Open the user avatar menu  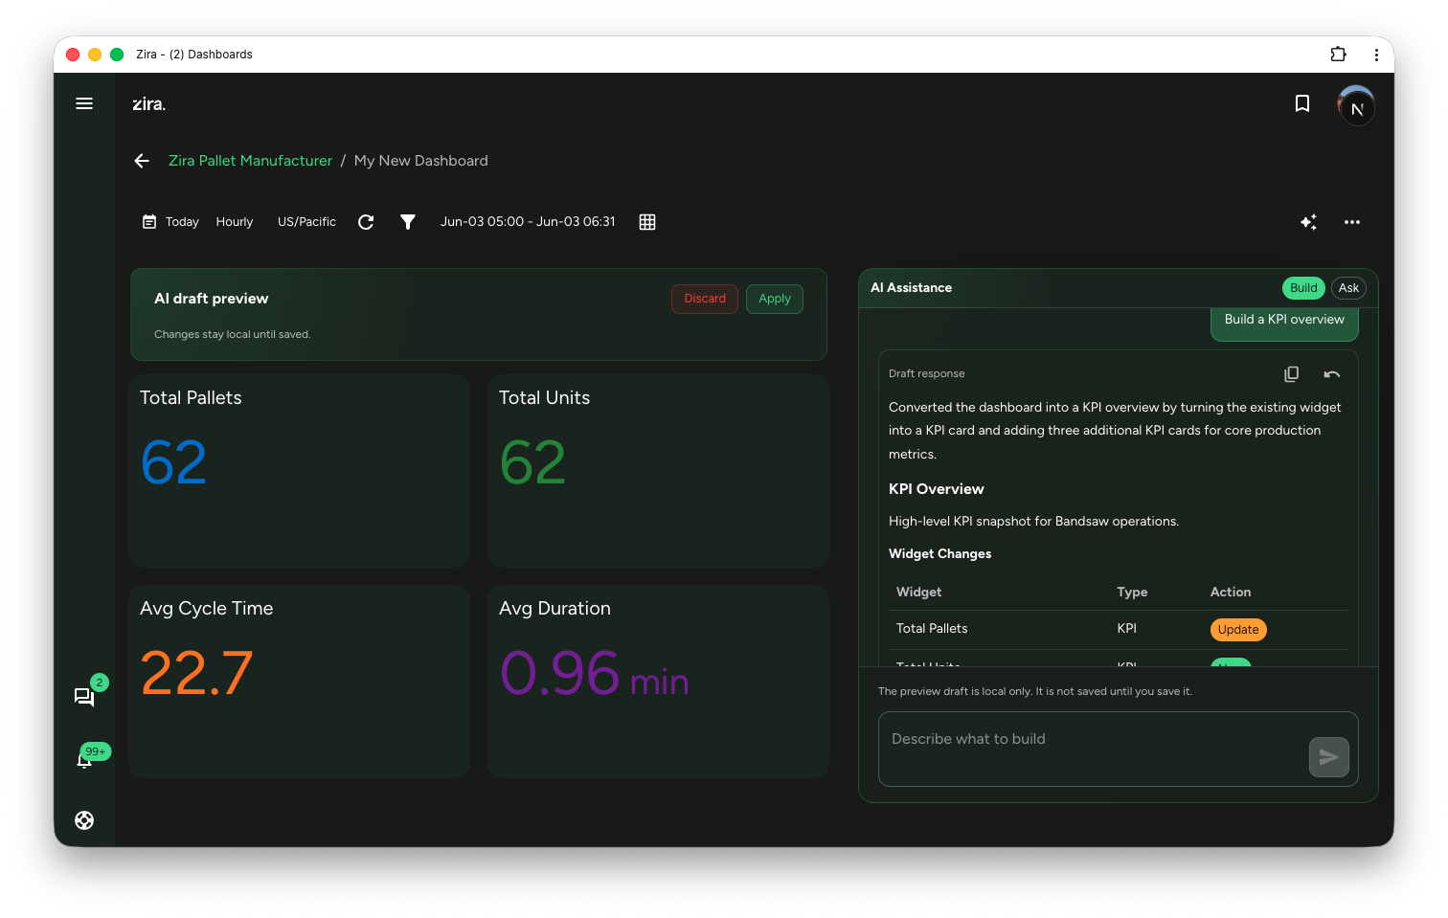(x=1356, y=105)
